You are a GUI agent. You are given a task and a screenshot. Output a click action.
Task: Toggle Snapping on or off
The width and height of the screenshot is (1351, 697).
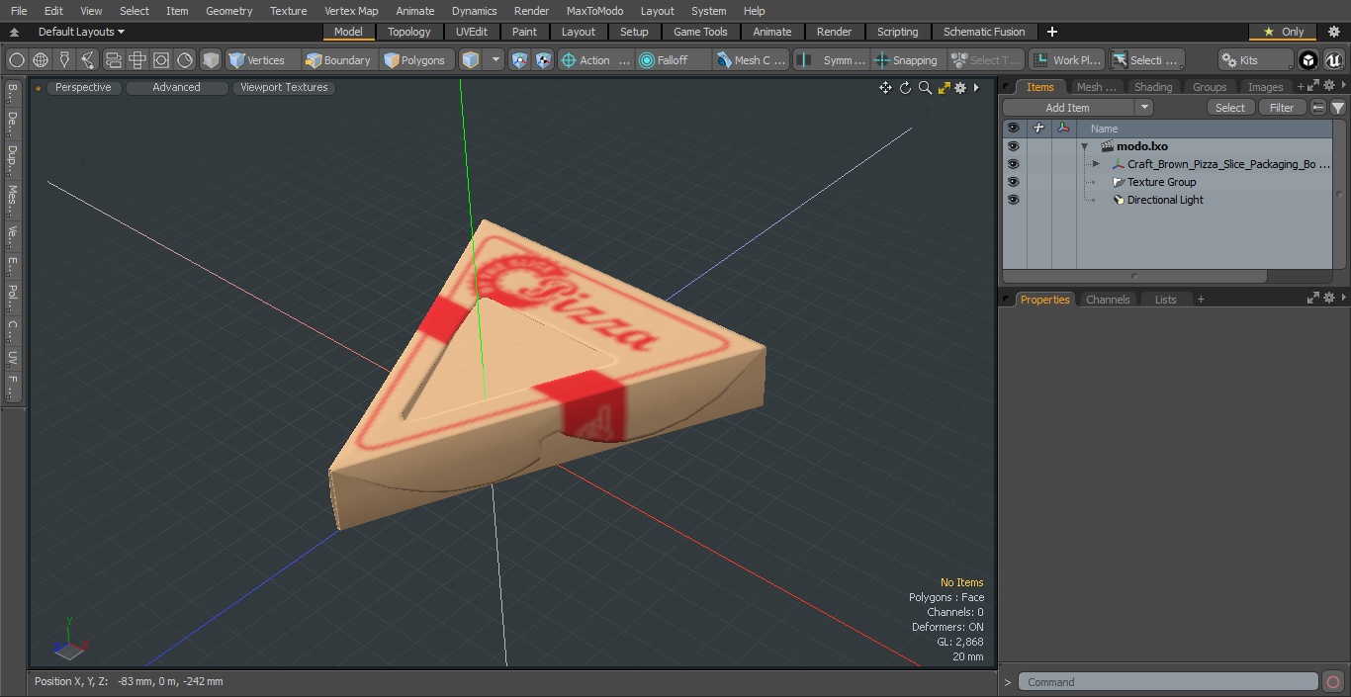click(x=906, y=60)
